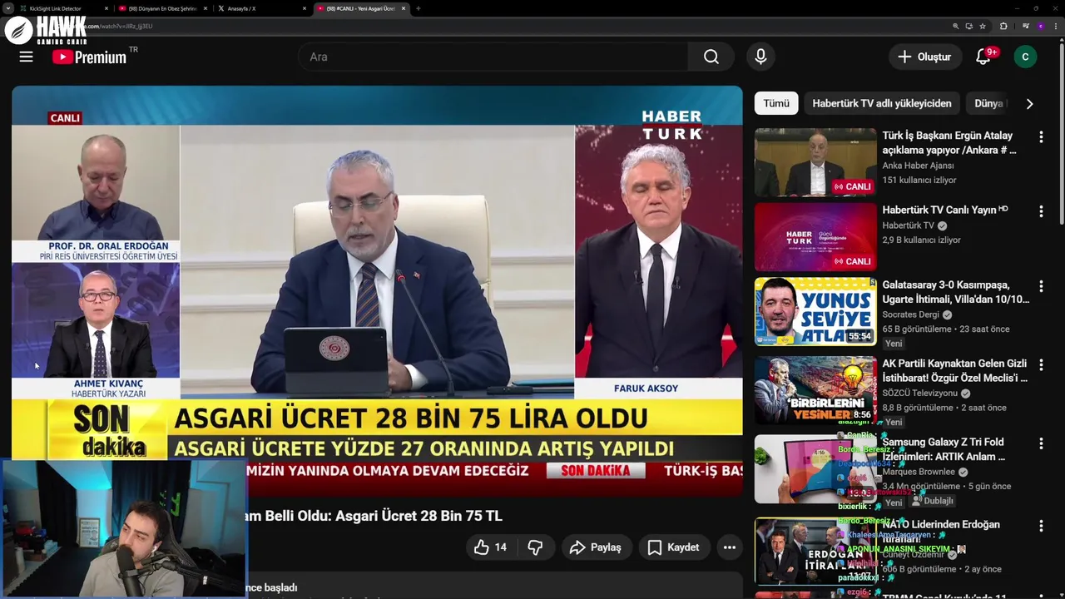Click the search magnifier button
Viewport: 1065px width, 599px height.
(711, 57)
